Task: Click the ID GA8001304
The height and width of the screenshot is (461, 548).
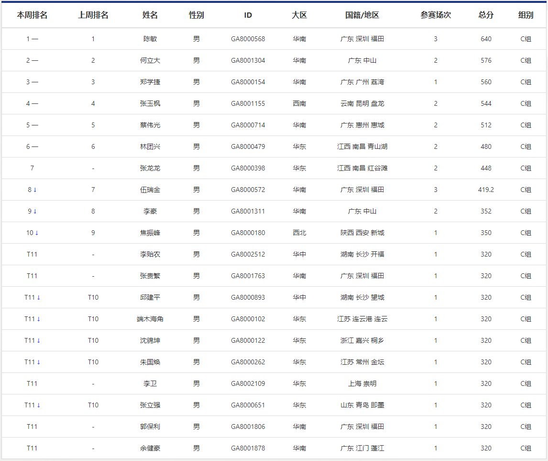Action: [248, 60]
